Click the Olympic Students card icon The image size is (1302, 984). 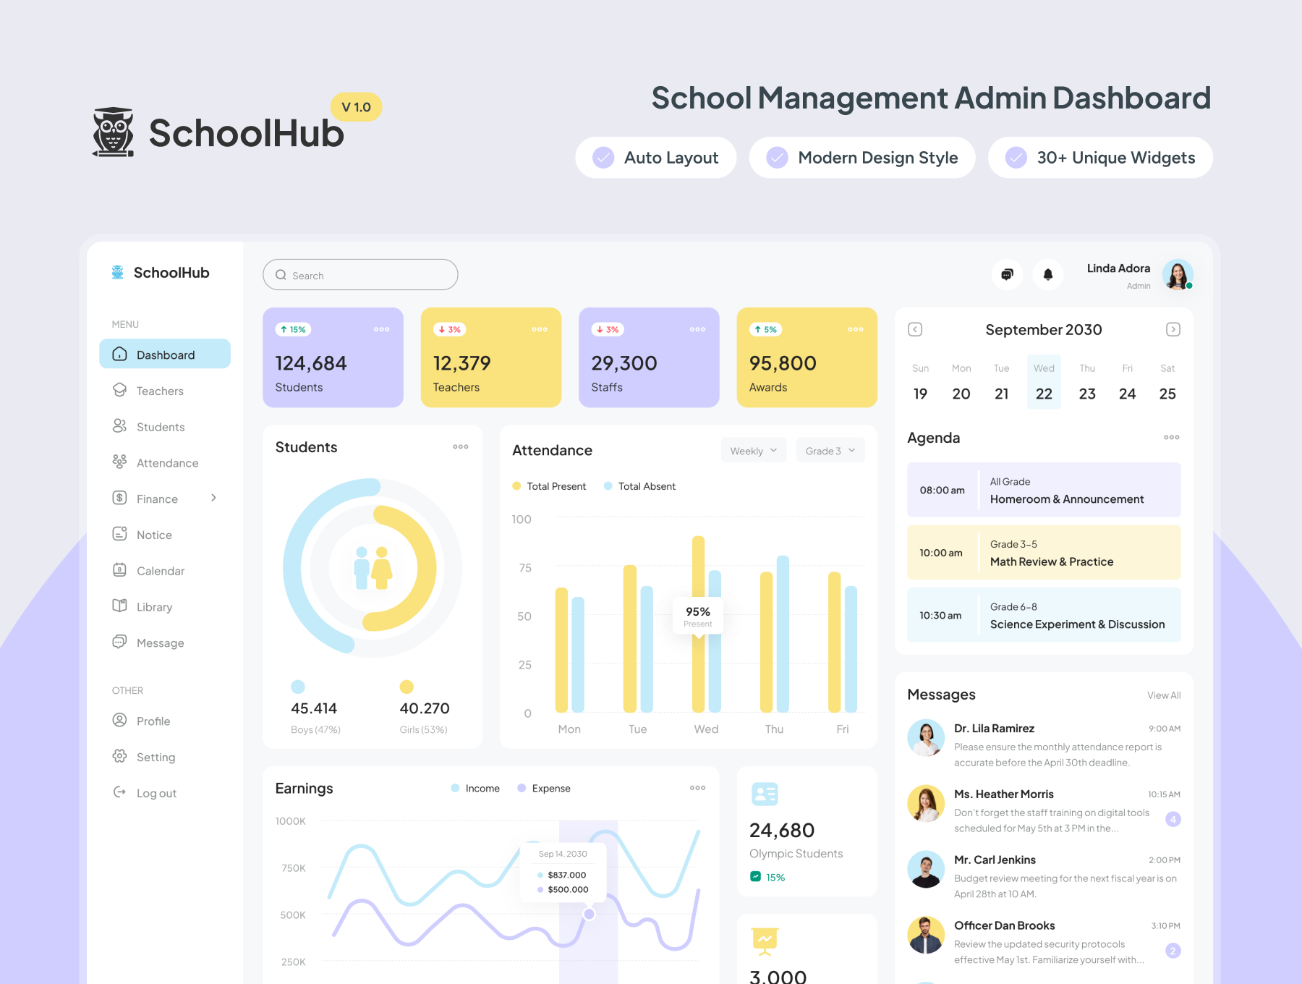[x=765, y=794]
